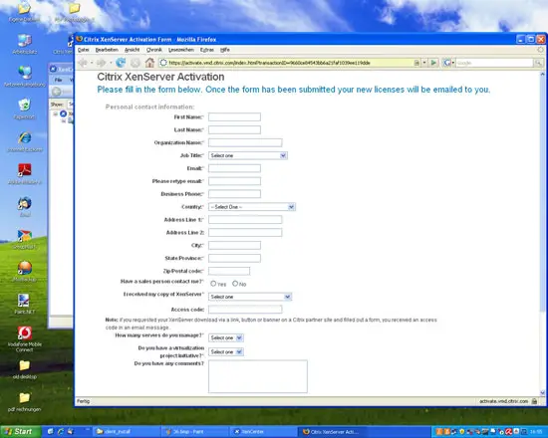This screenshot has width=548, height=438.
Task: Open the Country select dropdown
Action: [x=252, y=207]
